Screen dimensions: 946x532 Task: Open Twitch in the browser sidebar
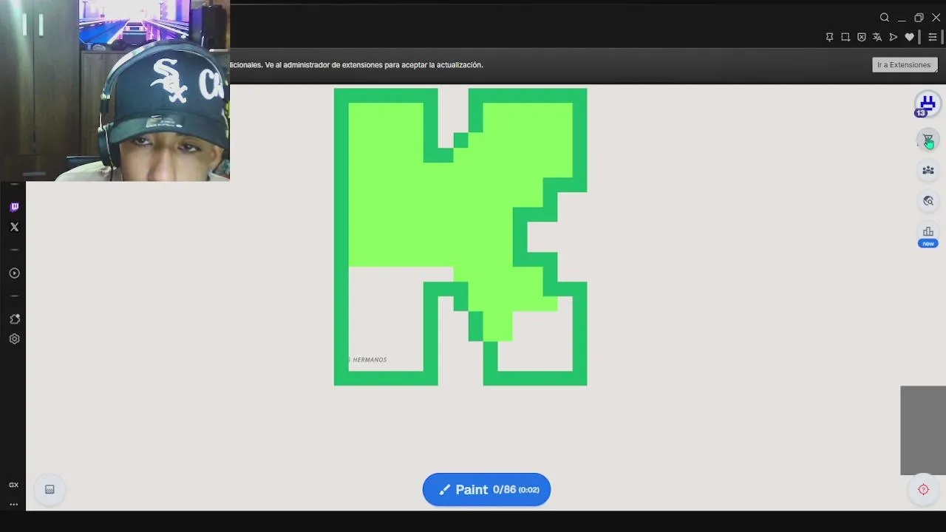(14, 207)
